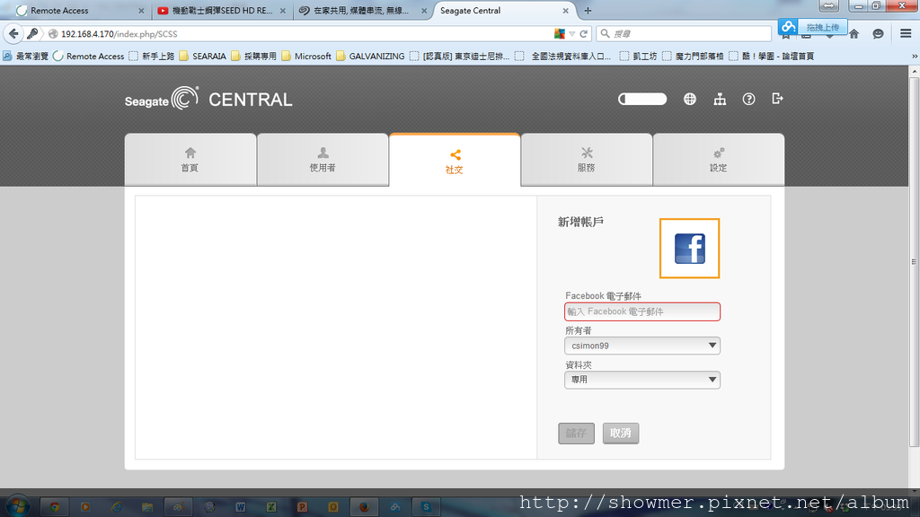This screenshot has height=517, width=920.
Task: Click the window resize double-arrow button
Action: click(x=828, y=6)
